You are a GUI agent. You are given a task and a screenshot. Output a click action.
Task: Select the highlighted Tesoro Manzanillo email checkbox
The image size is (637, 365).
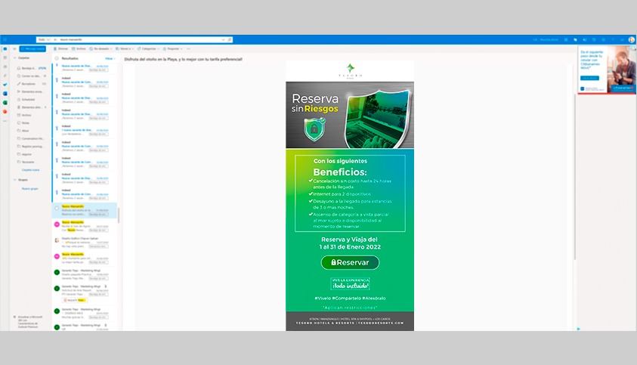(x=57, y=209)
